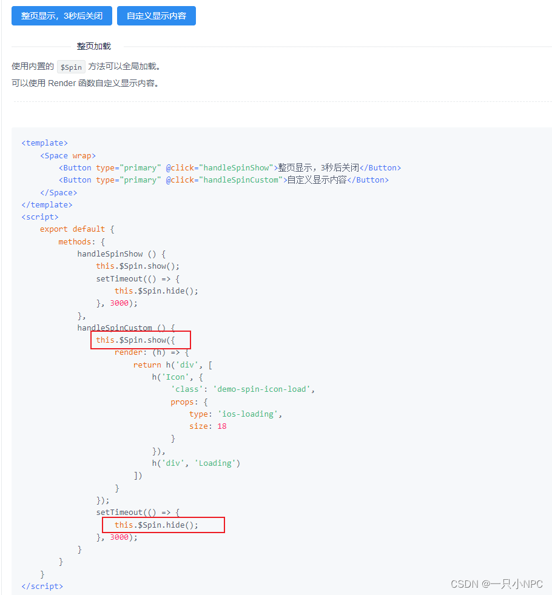The width and height of the screenshot is (552, 595).
Task: Click the handleSpinCustom click binding in code
Action: pyautogui.click(x=240, y=180)
